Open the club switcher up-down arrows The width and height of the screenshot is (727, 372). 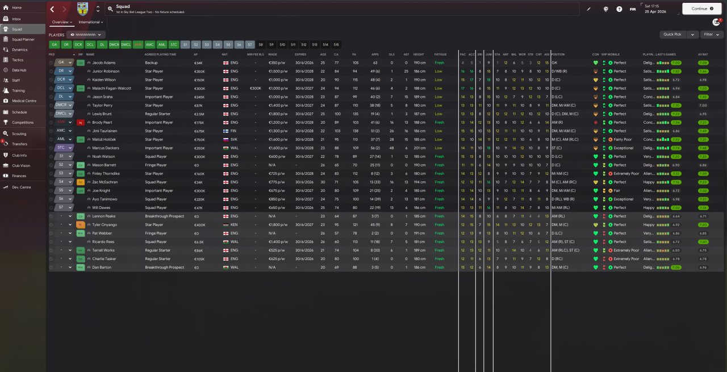point(98,9)
